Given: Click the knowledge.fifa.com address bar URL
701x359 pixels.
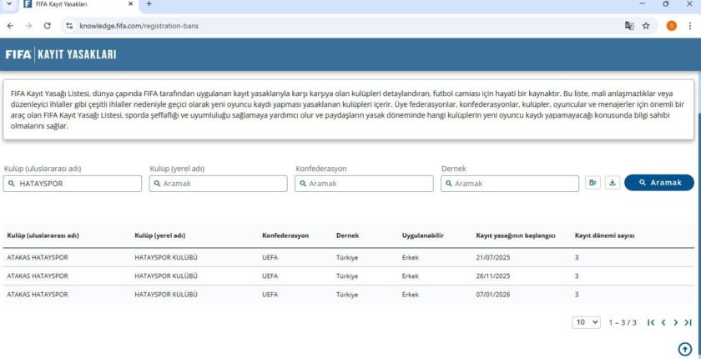Looking at the screenshot, I should click(x=139, y=26).
